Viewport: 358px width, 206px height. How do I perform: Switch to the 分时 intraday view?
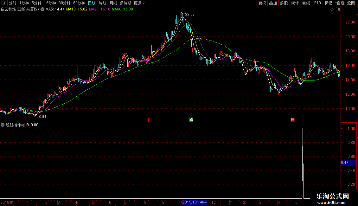pos(13,3)
